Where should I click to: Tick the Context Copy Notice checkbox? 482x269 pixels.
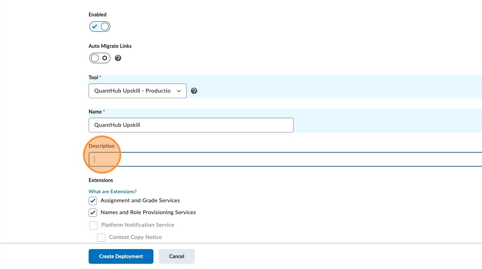point(101,238)
